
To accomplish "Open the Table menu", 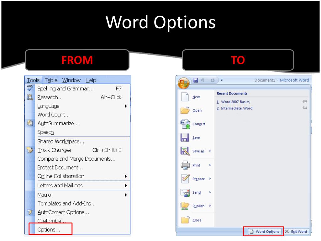I will pyautogui.click(x=51, y=80).
